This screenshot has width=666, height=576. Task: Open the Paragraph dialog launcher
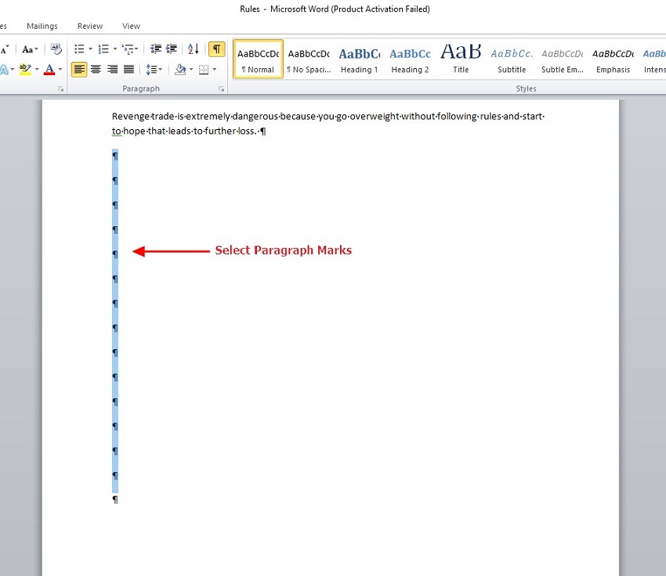coord(222,89)
